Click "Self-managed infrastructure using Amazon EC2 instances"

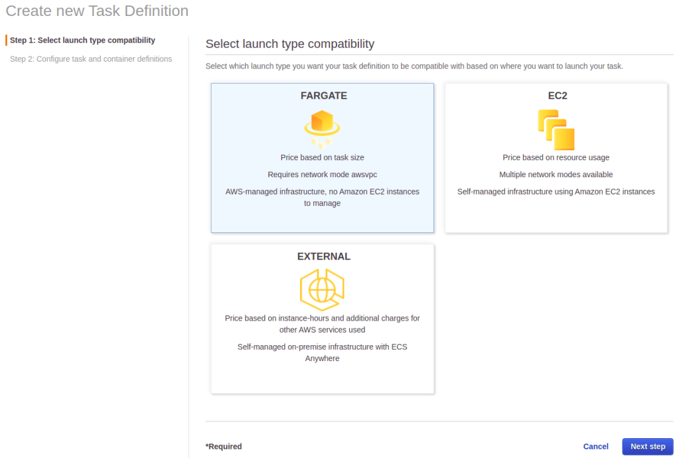556,192
